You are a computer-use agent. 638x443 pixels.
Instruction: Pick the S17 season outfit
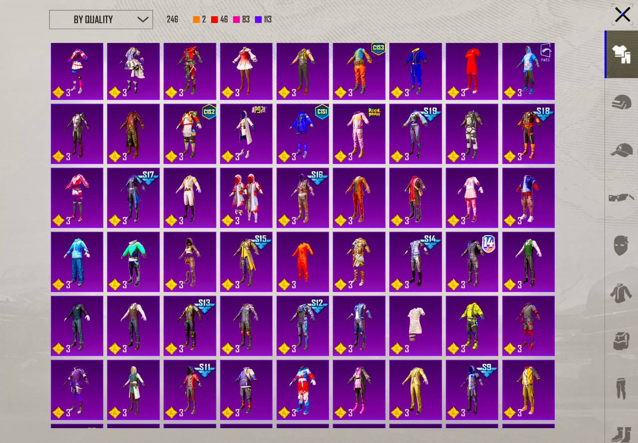(133, 197)
